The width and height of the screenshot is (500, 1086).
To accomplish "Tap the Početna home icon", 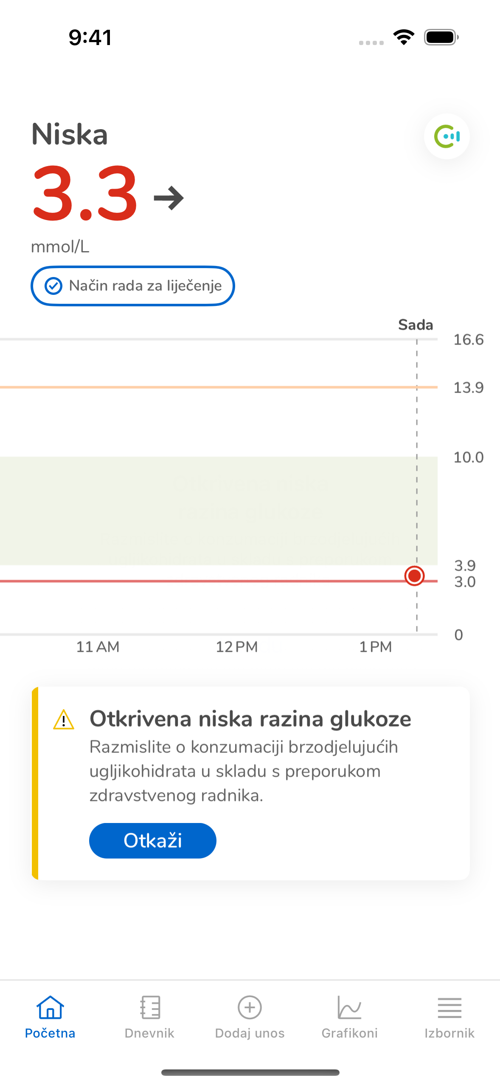I will (x=50, y=1007).
